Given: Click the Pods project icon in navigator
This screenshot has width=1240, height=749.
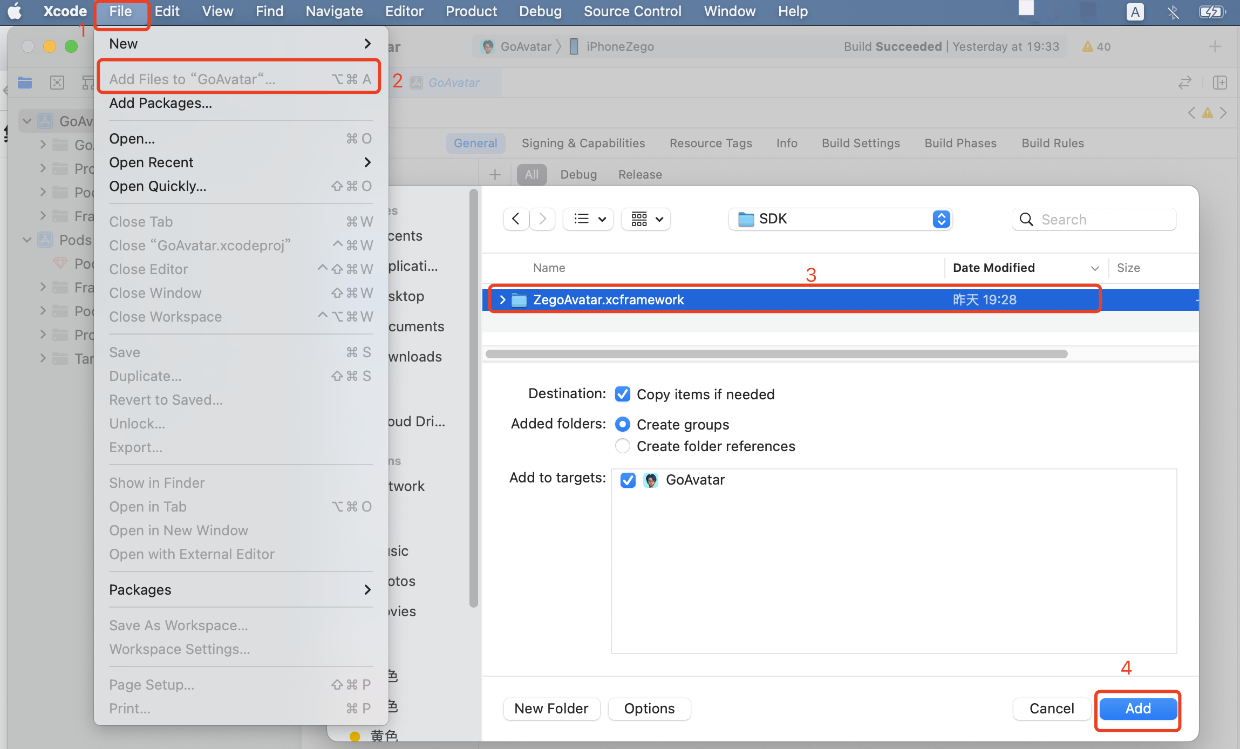Looking at the screenshot, I should tap(45, 240).
